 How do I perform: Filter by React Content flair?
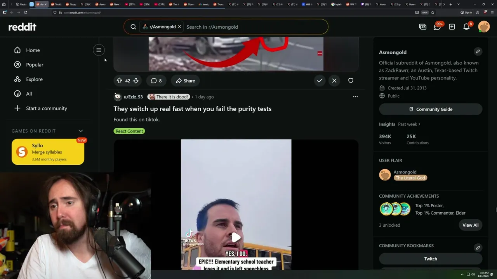[x=129, y=131]
